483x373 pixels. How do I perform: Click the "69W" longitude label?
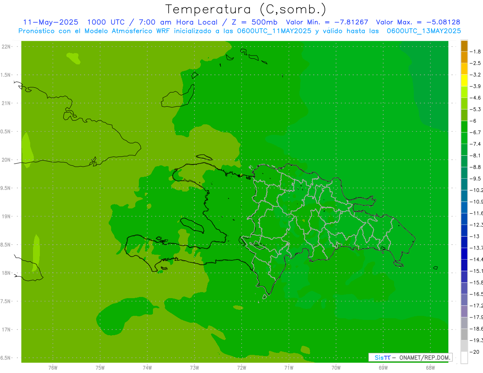(383, 368)
